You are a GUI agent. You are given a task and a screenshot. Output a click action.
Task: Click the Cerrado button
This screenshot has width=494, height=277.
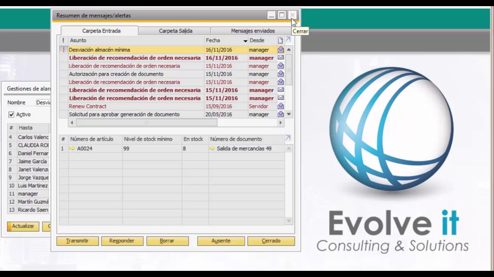pyautogui.click(x=271, y=241)
